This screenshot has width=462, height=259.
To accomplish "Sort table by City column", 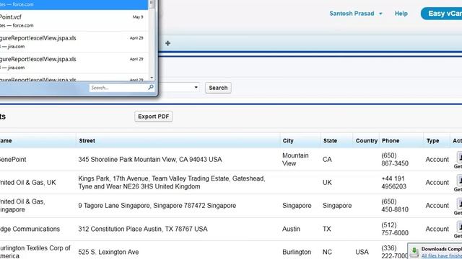I will click(288, 141).
